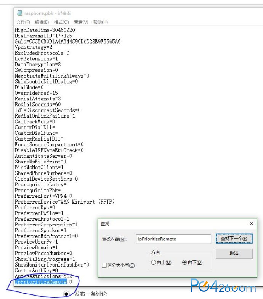Click the DialMode=0 line
This screenshot has width=263, height=299.
(29, 87)
